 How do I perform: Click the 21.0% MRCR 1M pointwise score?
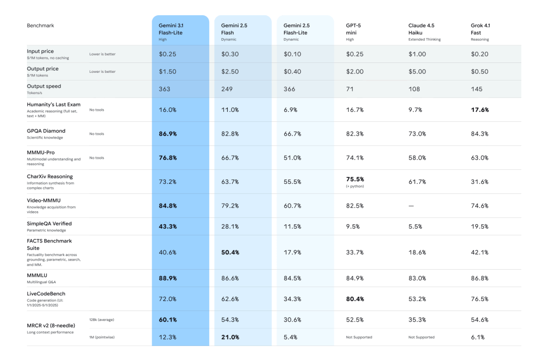tap(230, 337)
